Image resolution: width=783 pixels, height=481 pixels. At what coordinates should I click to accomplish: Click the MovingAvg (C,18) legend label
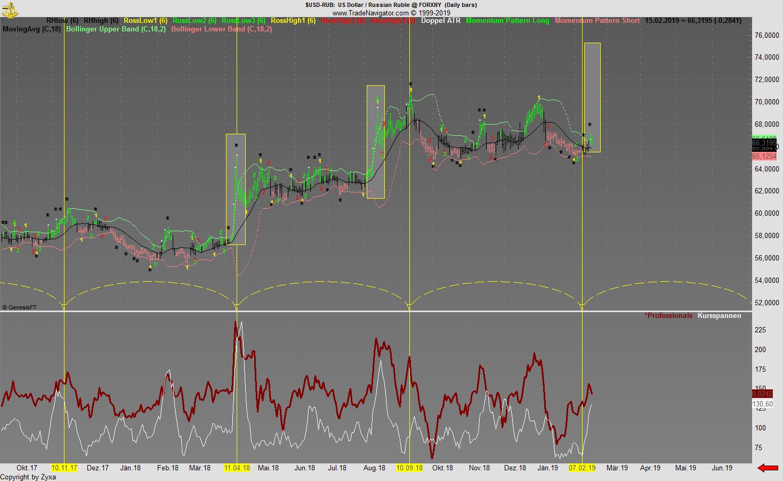click(x=32, y=29)
